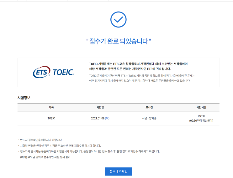
Task: Click the TOEIC subject cell
Action: click(51, 118)
